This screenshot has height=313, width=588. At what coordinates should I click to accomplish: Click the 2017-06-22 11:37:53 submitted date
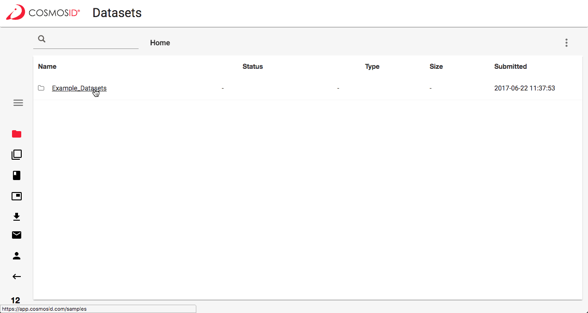click(x=525, y=88)
